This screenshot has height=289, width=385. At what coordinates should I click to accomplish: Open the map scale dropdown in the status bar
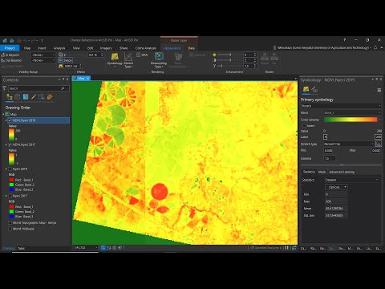pyautogui.click(x=96, y=248)
